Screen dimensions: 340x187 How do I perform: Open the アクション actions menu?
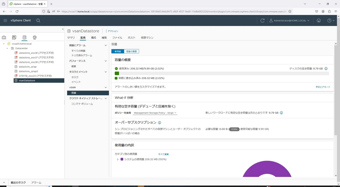click(x=112, y=31)
